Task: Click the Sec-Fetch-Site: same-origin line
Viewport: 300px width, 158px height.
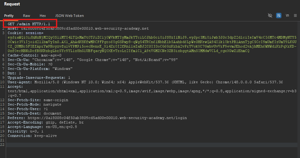Action: tap(38, 100)
